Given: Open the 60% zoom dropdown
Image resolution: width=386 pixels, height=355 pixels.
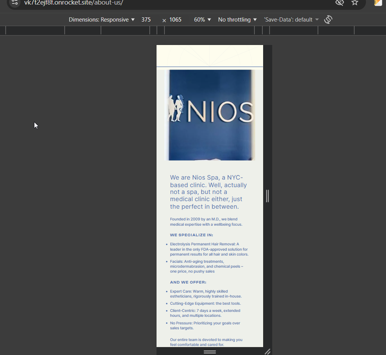Looking at the screenshot, I should (x=202, y=20).
